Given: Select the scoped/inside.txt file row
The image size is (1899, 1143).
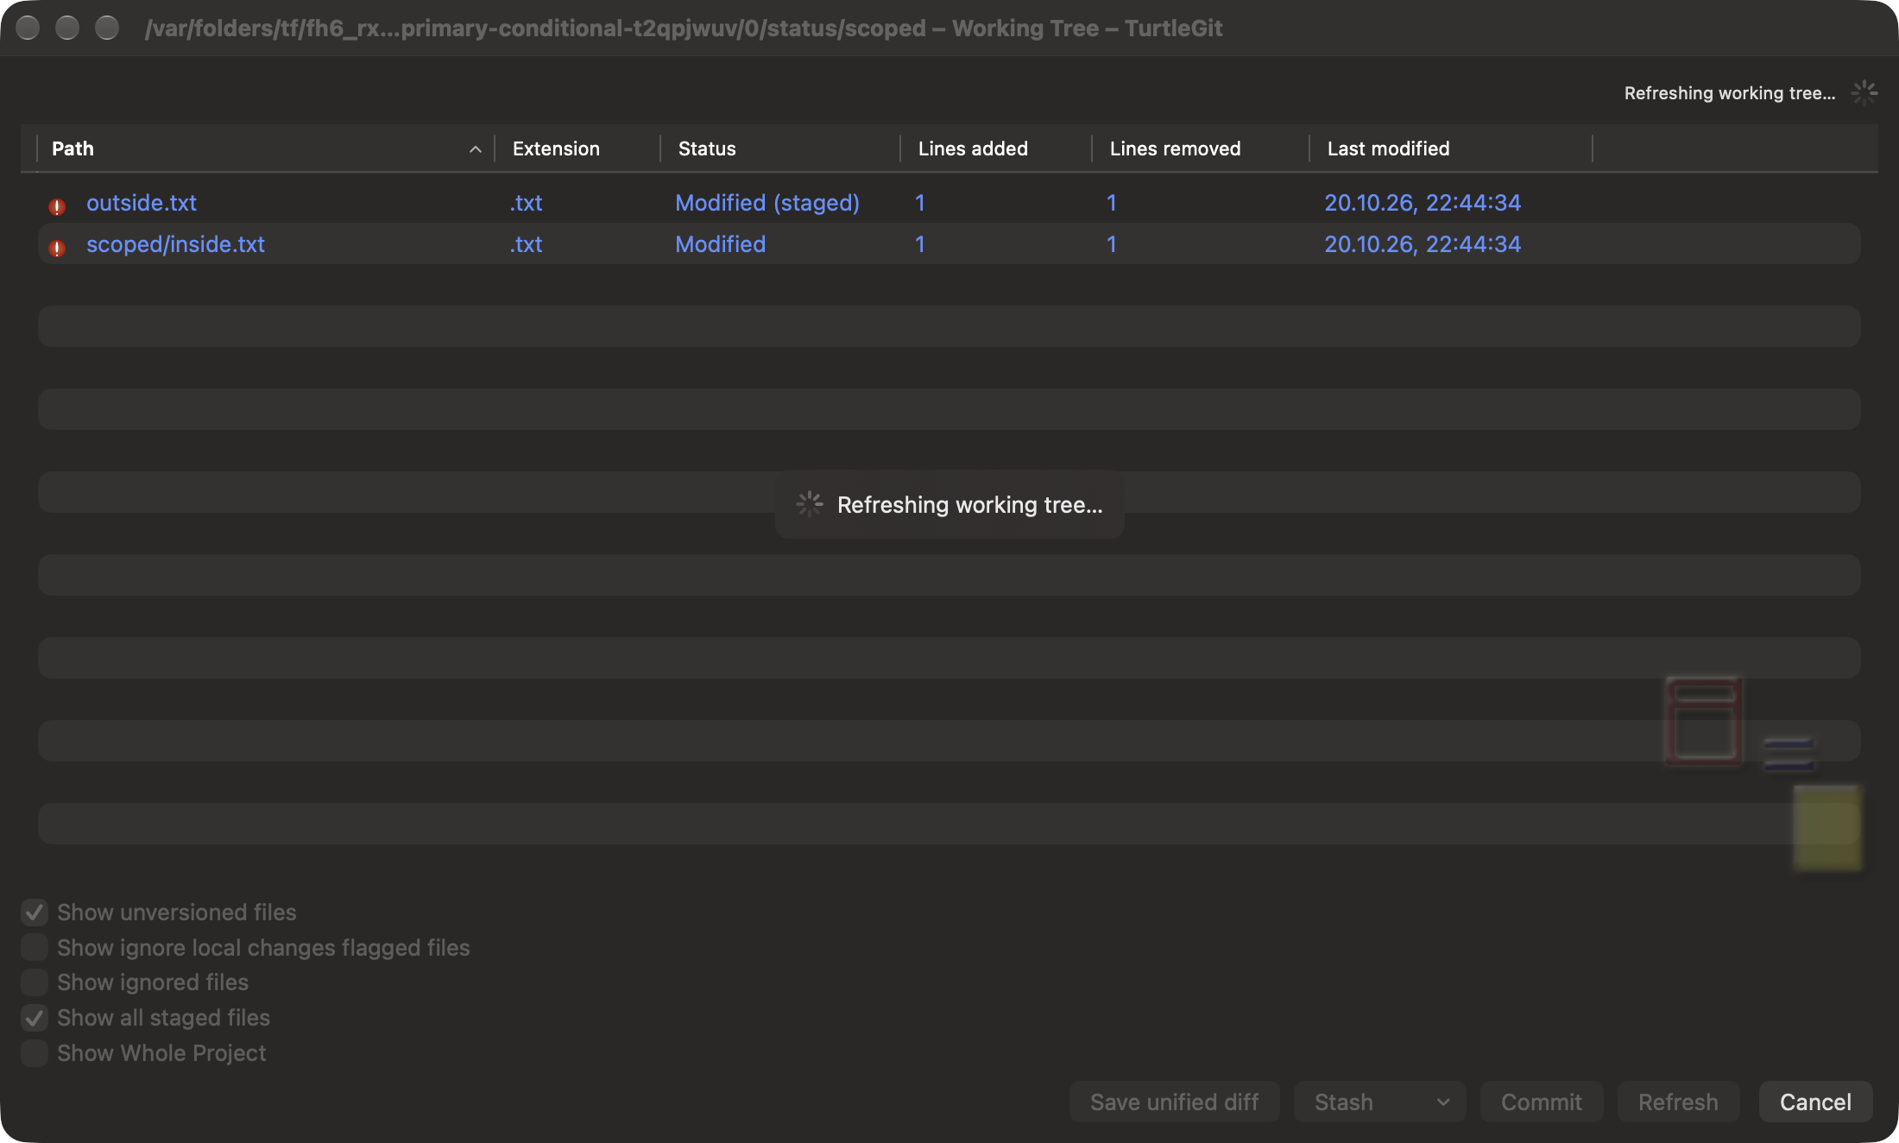Looking at the screenshot, I should tap(949, 244).
